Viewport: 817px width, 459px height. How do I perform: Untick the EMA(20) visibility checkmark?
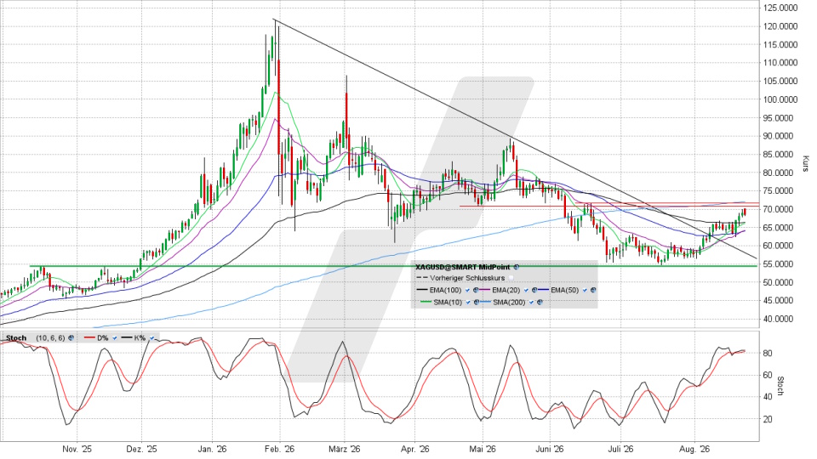pyautogui.click(x=526, y=290)
